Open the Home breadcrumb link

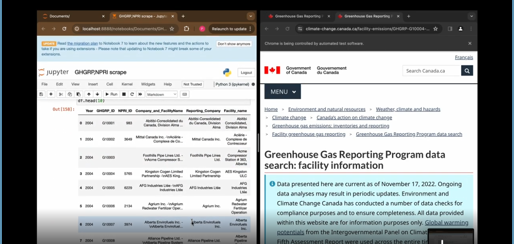[271, 109]
